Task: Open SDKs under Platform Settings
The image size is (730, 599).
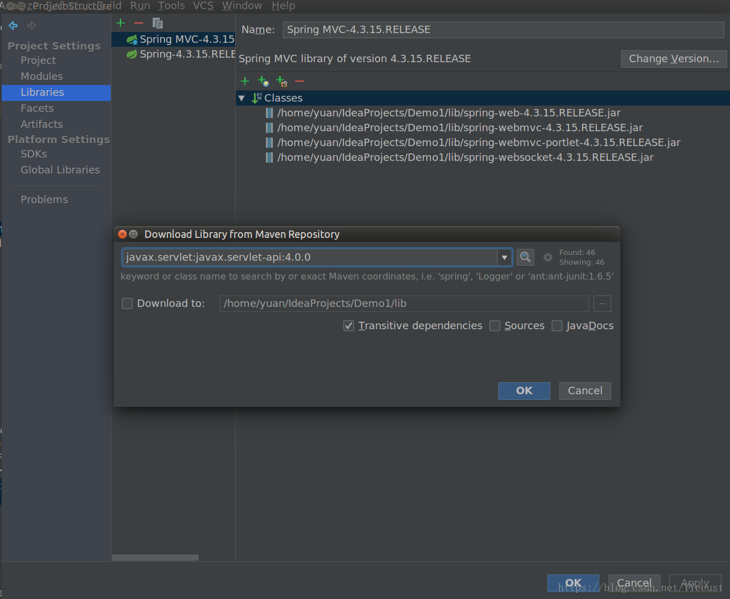Action: coord(34,154)
